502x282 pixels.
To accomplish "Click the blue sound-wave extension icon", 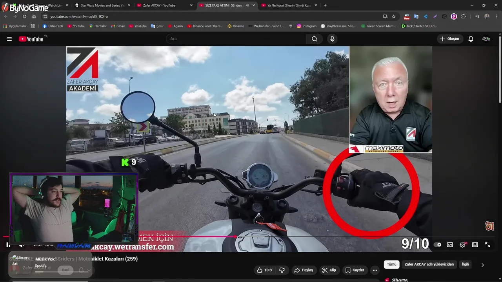I will 426,16.
